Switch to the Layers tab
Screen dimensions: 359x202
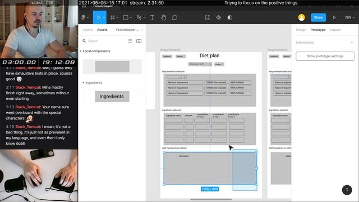click(x=88, y=30)
